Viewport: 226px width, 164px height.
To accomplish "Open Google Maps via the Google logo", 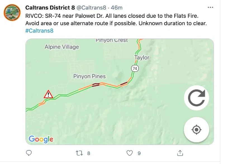I will [41, 139].
